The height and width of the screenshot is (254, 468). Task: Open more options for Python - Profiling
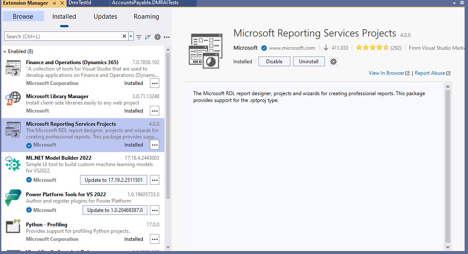[x=155, y=239]
